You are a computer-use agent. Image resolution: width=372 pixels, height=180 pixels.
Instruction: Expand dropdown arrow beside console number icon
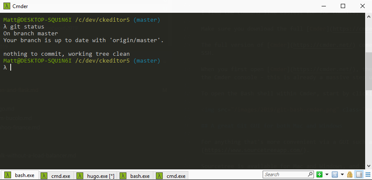[x=342, y=174]
